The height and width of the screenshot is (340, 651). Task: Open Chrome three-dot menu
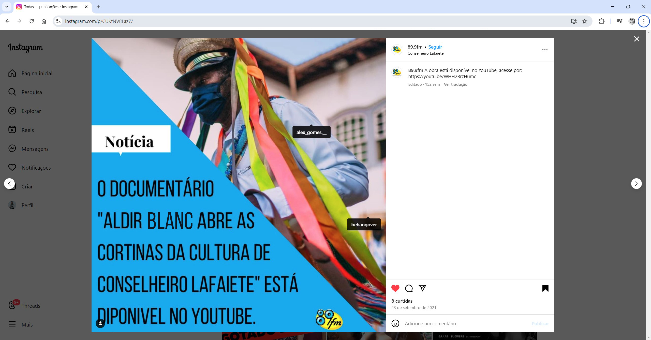tap(644, 21)
